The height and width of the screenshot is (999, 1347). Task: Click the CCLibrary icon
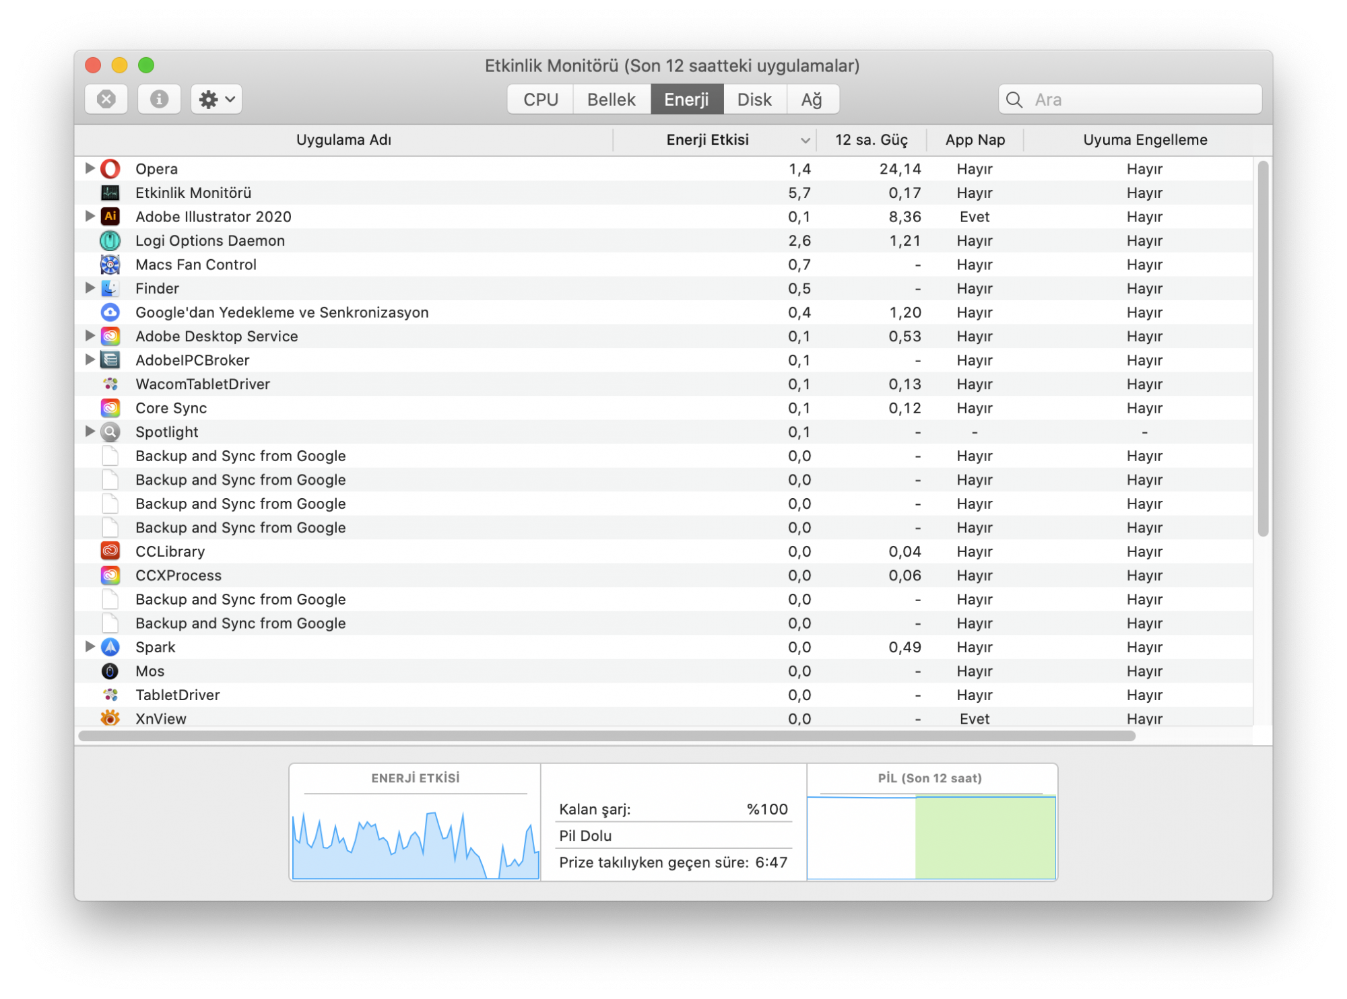click(x=110, y=551)
